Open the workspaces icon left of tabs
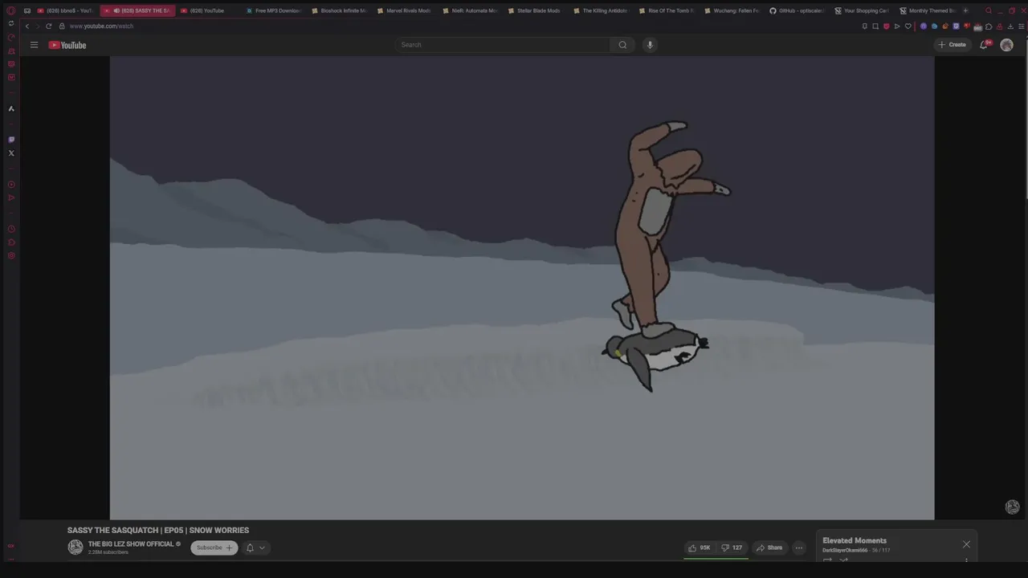This screenshot has height=578, width=1028. pyautogui.click(x=27, y=10)
